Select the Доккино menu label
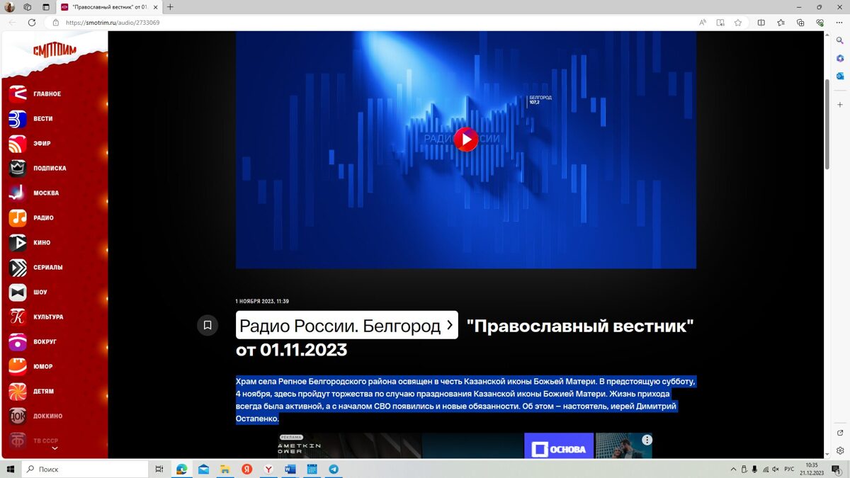 (x=48, y=416)
